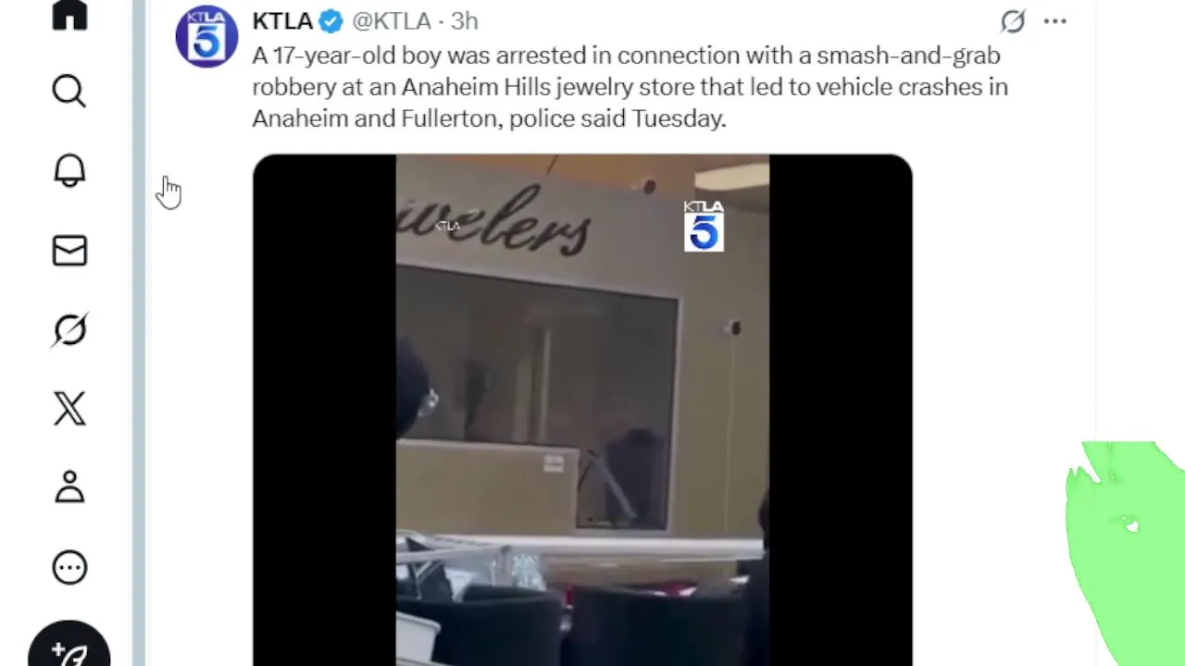Click the Grok explain icon on the tweet

tap(1013, 20)
